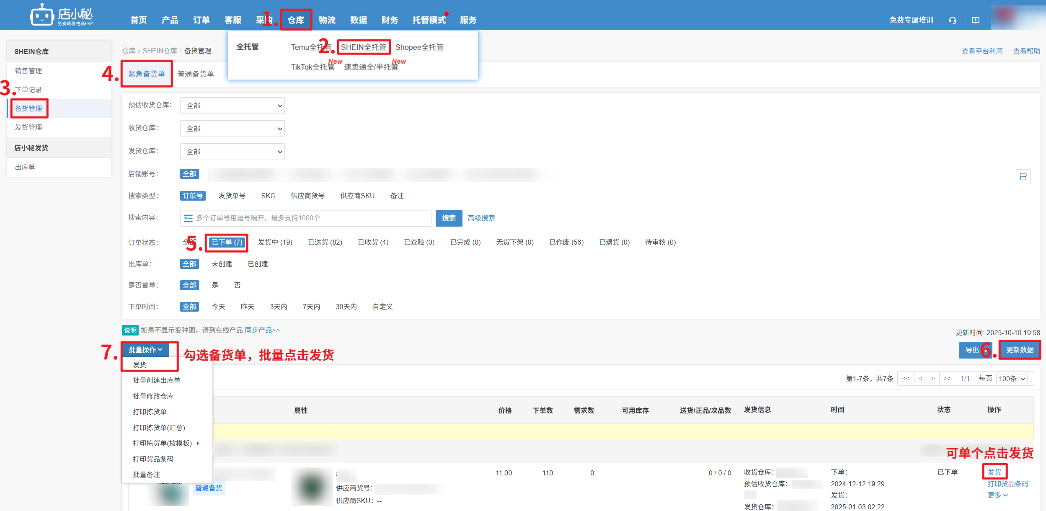Viewport: 1046px width, 511px height.
Task: Click the order number search field
Action: (310, 218)
